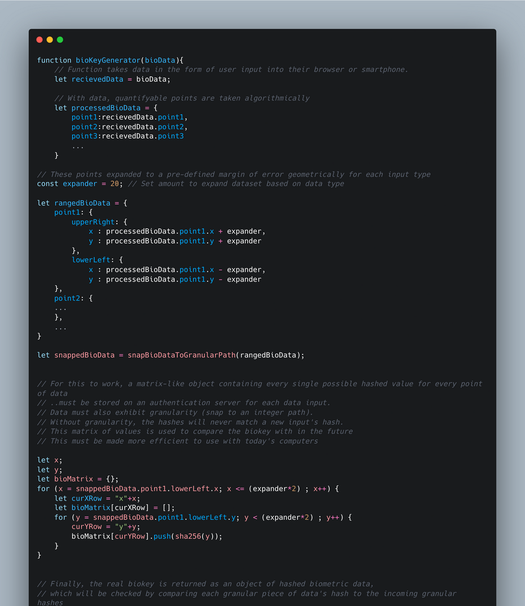This screenshot has height=606, width=525.
Task: Click the const keyword before expander
Action: click(x=47, y=184)
